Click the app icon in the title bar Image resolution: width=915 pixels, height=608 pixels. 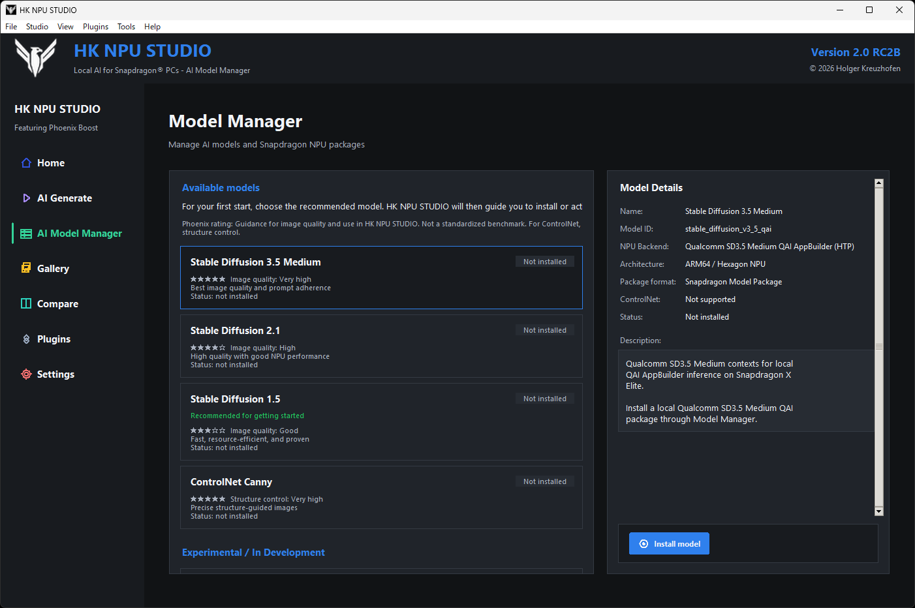[x=10, y=10]
